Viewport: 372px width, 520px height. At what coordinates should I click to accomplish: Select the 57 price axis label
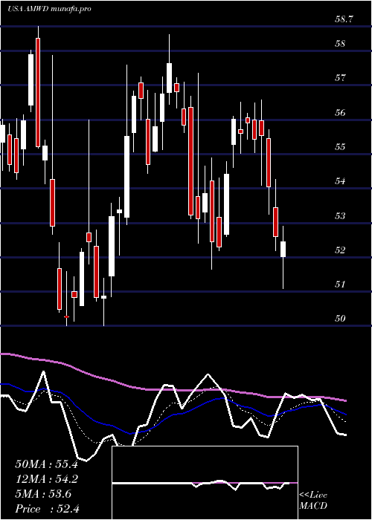pos(341,78)
